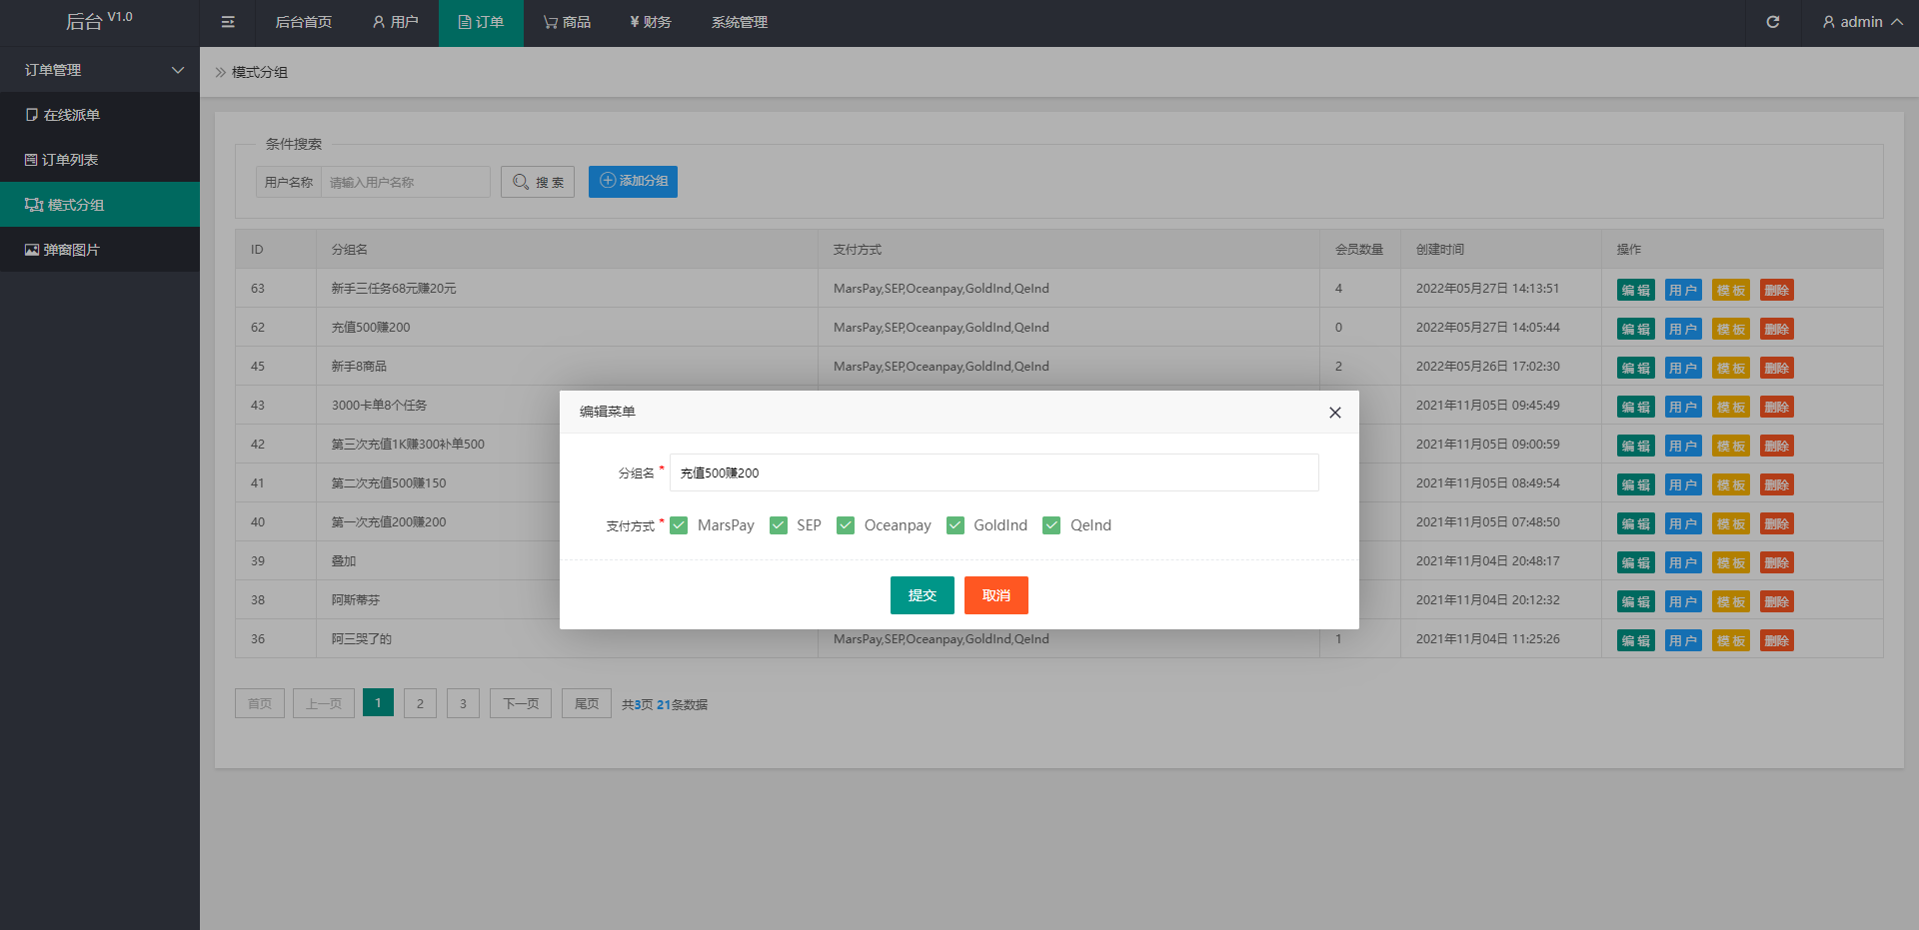The image size is (1919, 930).
Task: Click the sidebar collapse hamburger icon
Action: 228,22
